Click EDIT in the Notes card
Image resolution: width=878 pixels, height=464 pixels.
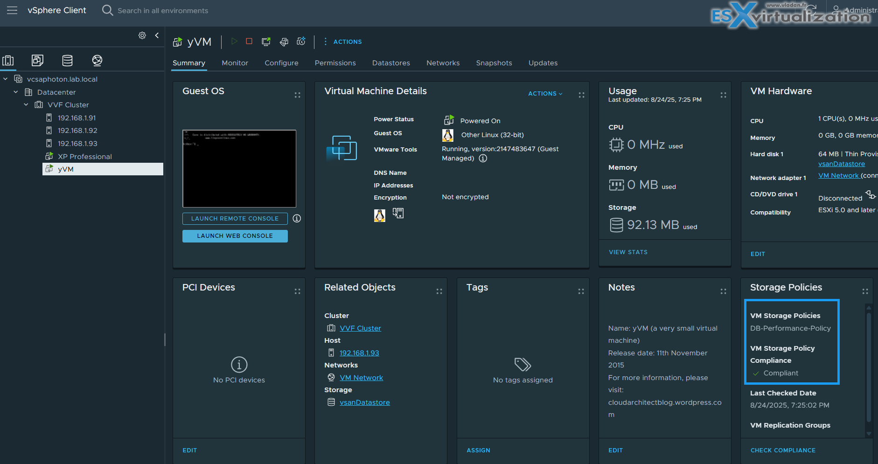(x=615, y=450)
